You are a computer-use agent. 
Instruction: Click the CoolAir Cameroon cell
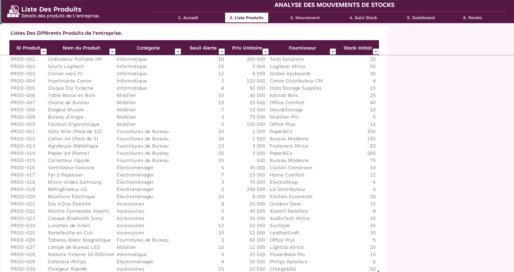(x=302, y=167)
